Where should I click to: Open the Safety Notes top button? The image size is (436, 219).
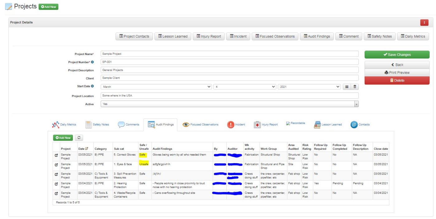pos(380,36)
